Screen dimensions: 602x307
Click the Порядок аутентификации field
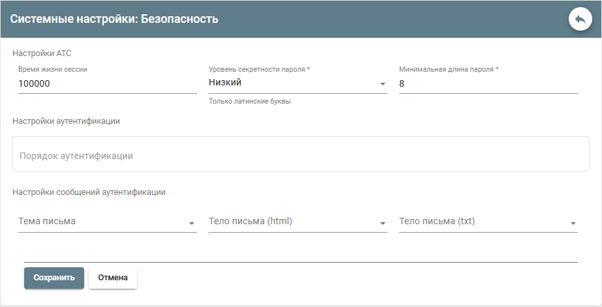[x=301, y=156]
